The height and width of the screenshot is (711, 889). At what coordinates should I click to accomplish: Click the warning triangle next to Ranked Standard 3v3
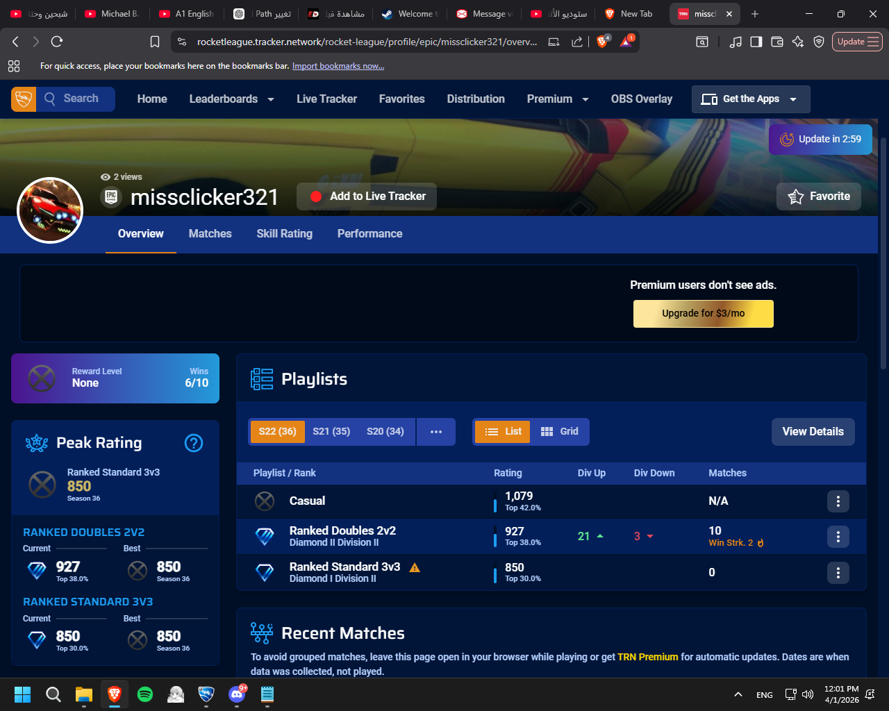click(x=415, y=567)
